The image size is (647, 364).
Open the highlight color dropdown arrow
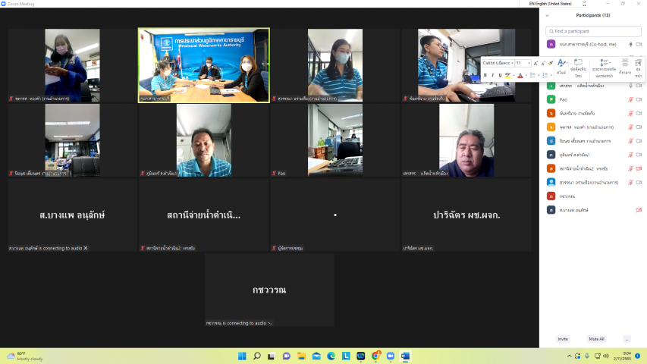[x=514, y=75]
